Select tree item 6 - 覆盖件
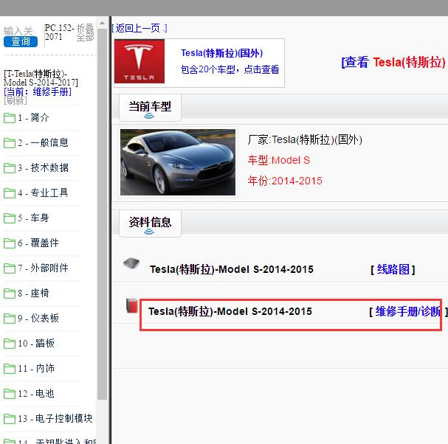 pos(38,243)
